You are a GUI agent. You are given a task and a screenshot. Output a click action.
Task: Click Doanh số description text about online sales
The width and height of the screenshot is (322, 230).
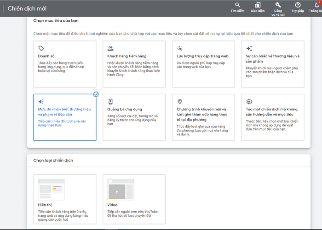[x=61, y=67]
